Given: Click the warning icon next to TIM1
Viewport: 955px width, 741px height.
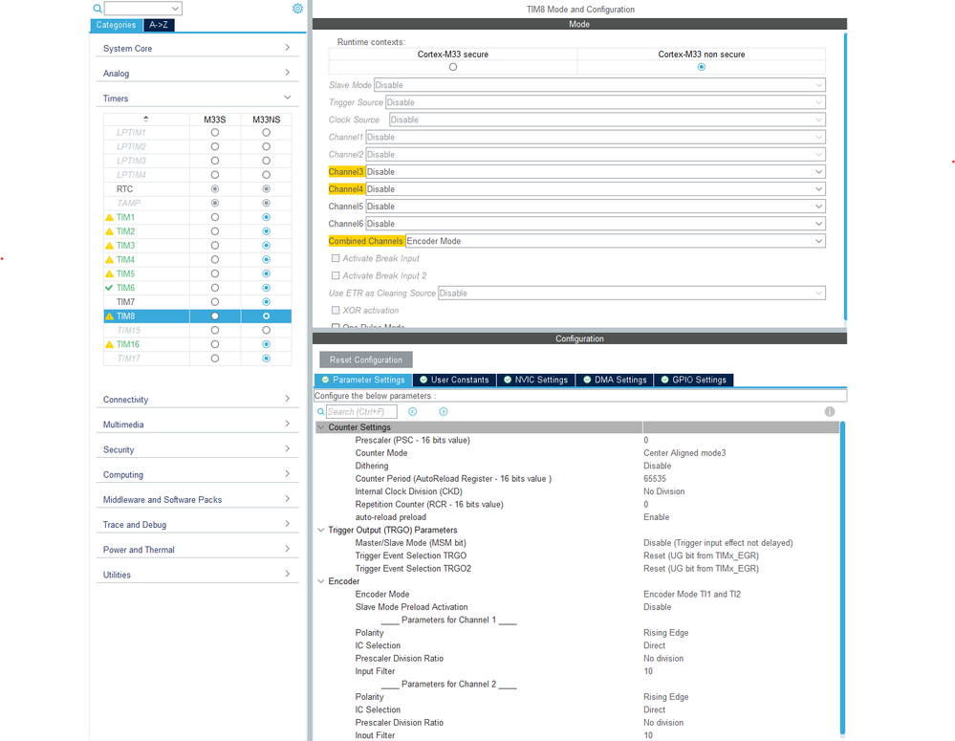Looking at the screenshot, I should click(110, 218).
